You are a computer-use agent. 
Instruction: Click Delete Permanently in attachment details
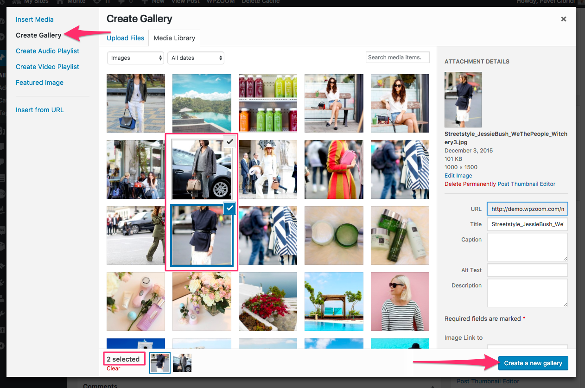coord(470,184)
